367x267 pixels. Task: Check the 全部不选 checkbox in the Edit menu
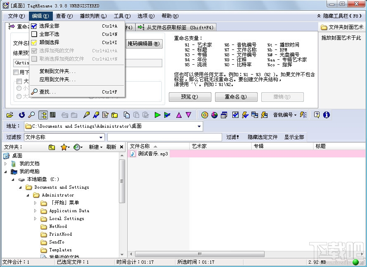point(35,34)
